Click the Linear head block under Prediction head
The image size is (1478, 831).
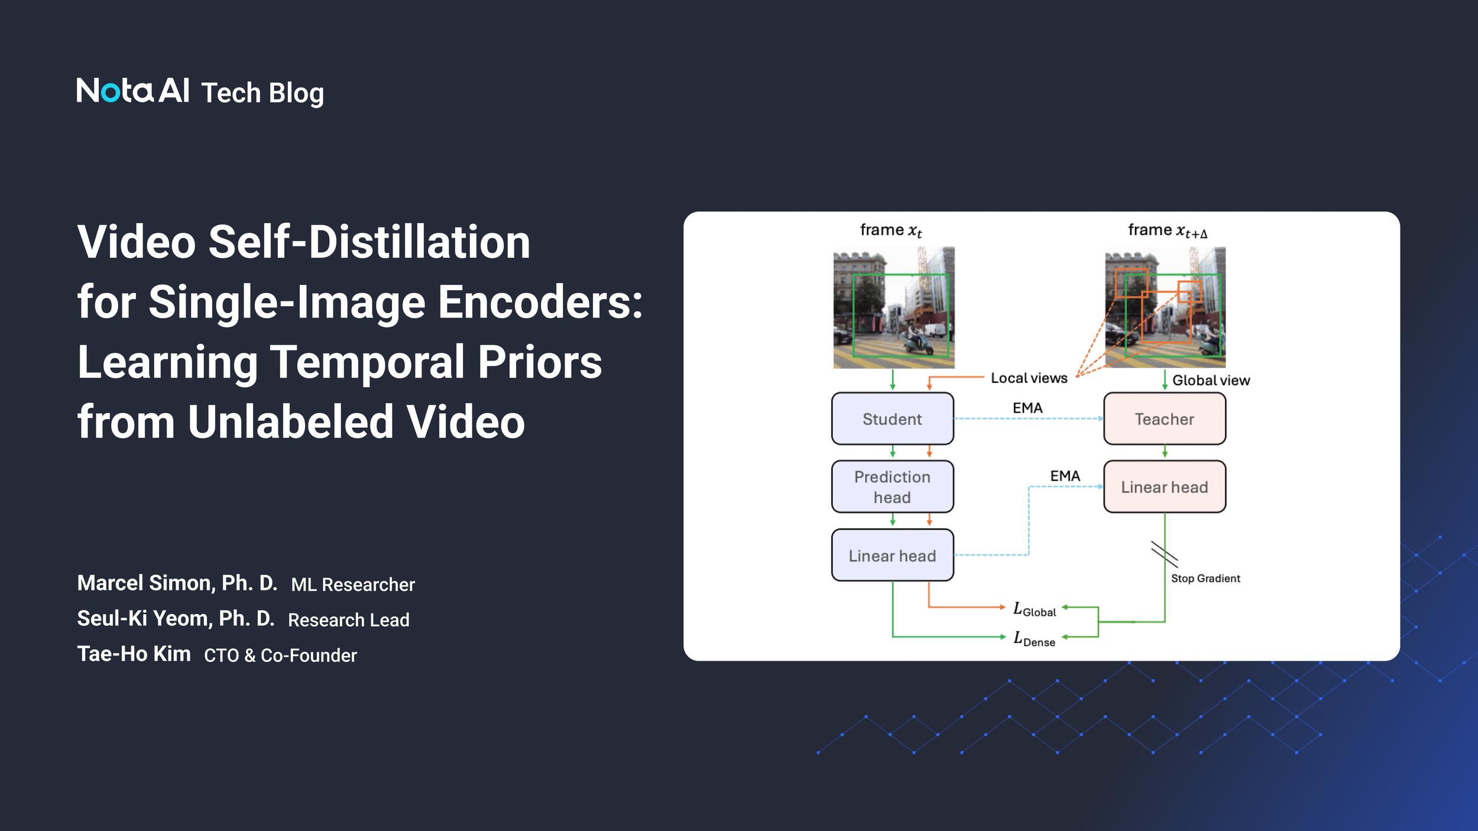point(893,555)
